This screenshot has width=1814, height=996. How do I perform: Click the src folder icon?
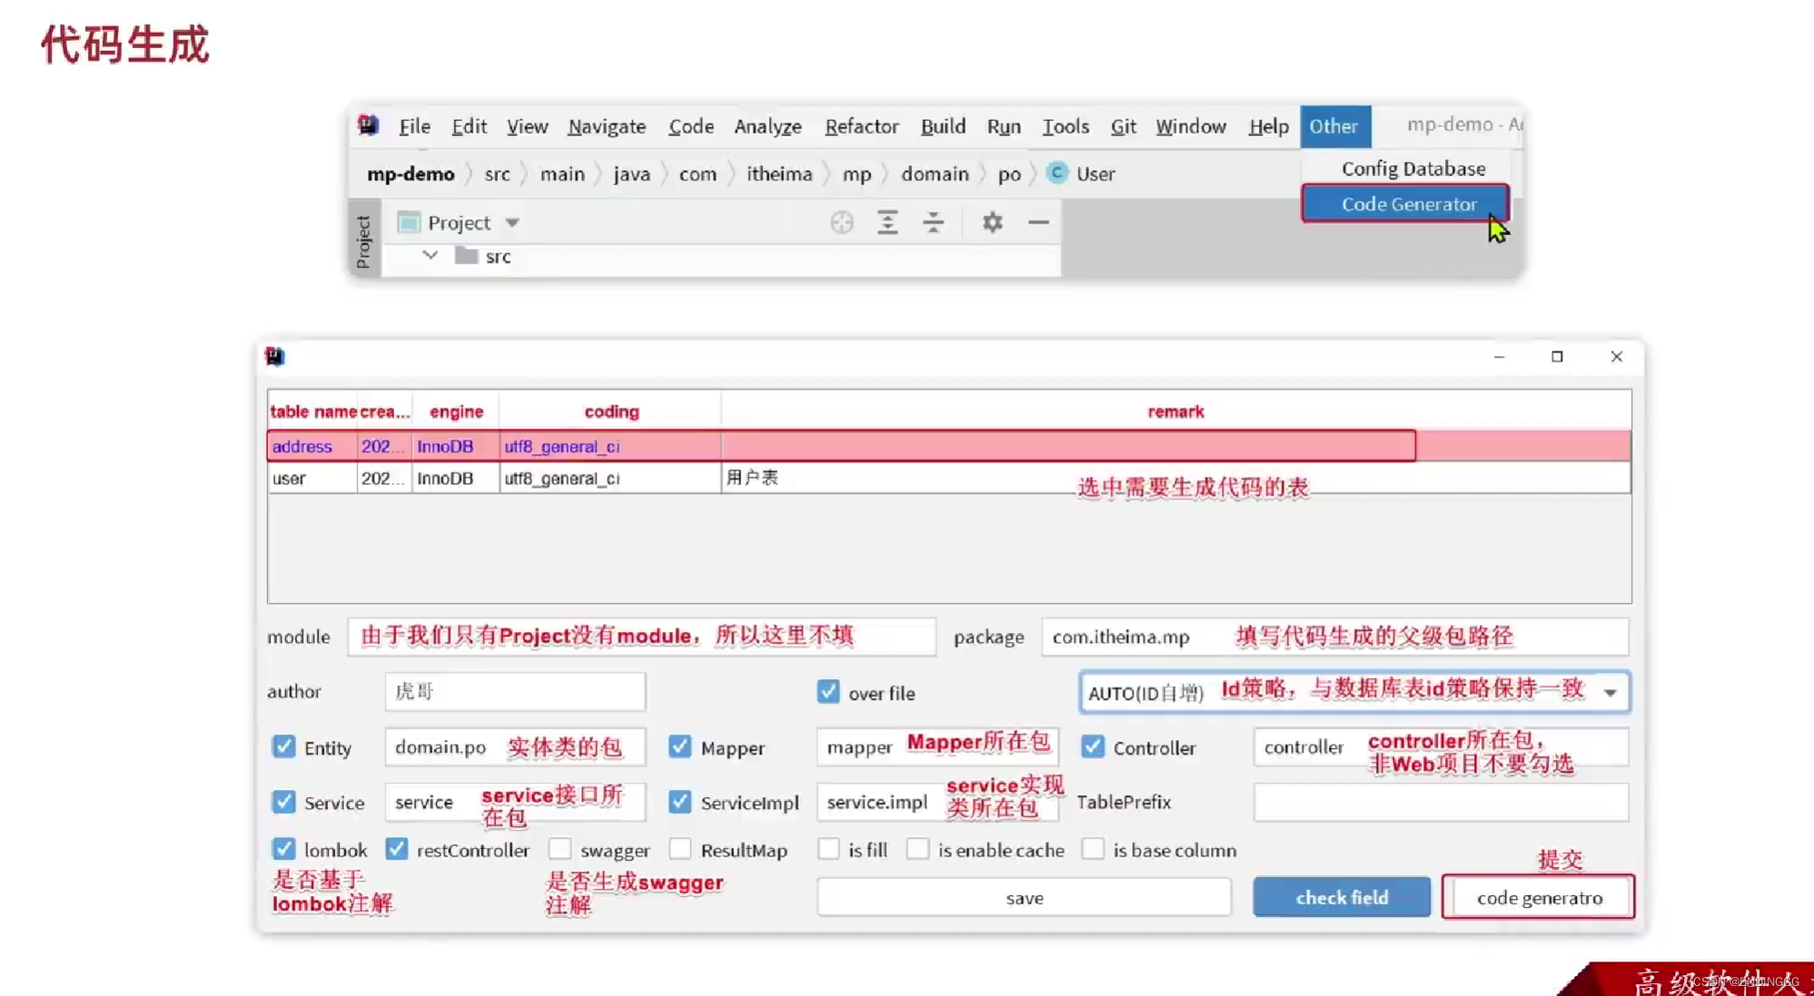click(465, 256)
